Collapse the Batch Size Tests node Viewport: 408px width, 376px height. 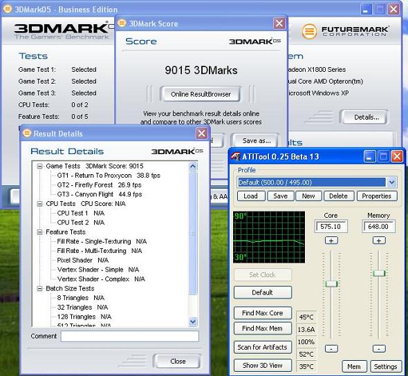click(39, 288)
